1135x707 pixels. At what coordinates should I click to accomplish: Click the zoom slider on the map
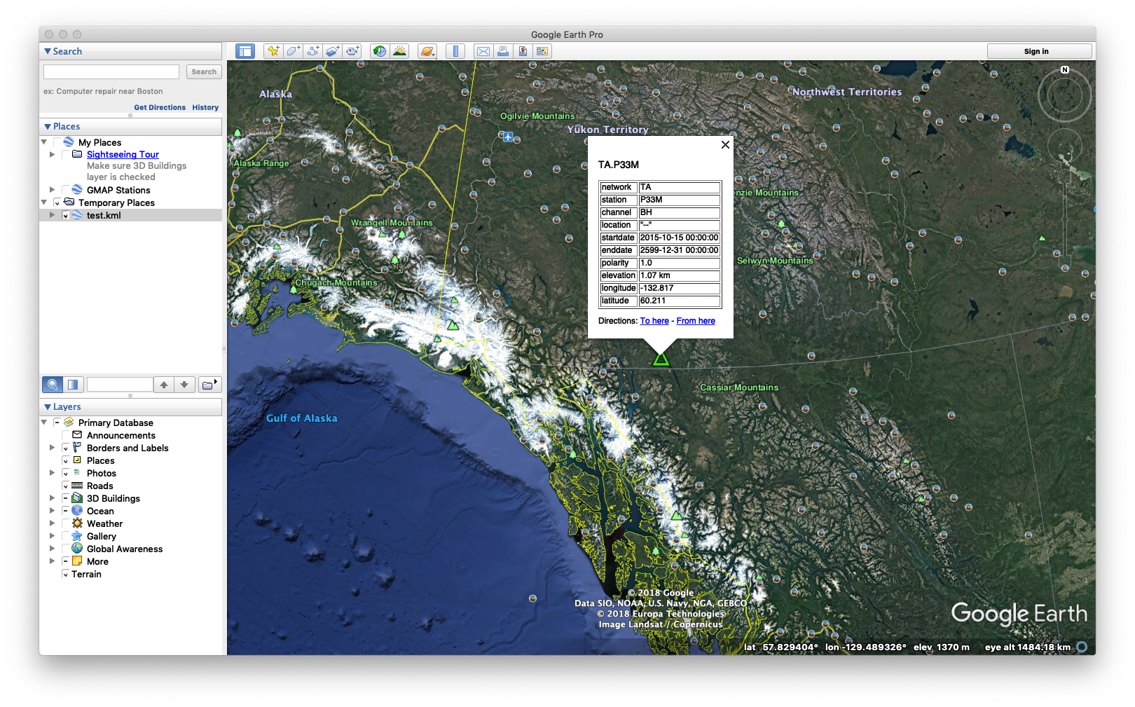click(1065, 221)
